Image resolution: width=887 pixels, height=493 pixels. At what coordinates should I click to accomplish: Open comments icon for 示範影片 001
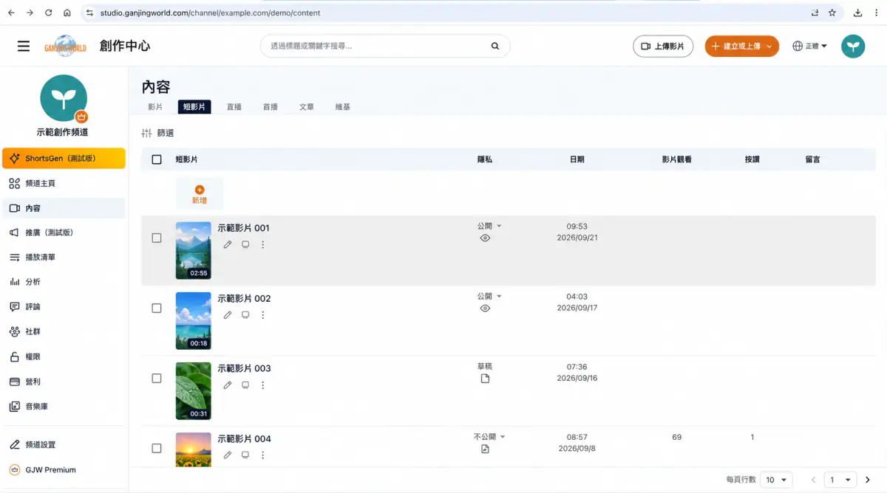click(245, 244)
